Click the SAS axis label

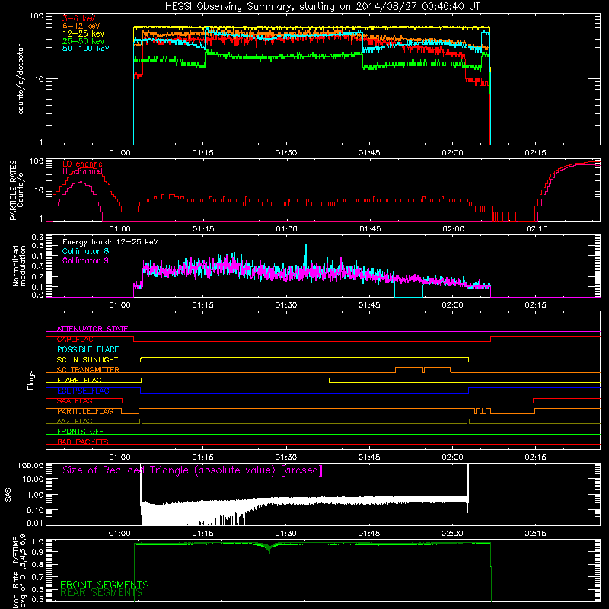(8, 495)
